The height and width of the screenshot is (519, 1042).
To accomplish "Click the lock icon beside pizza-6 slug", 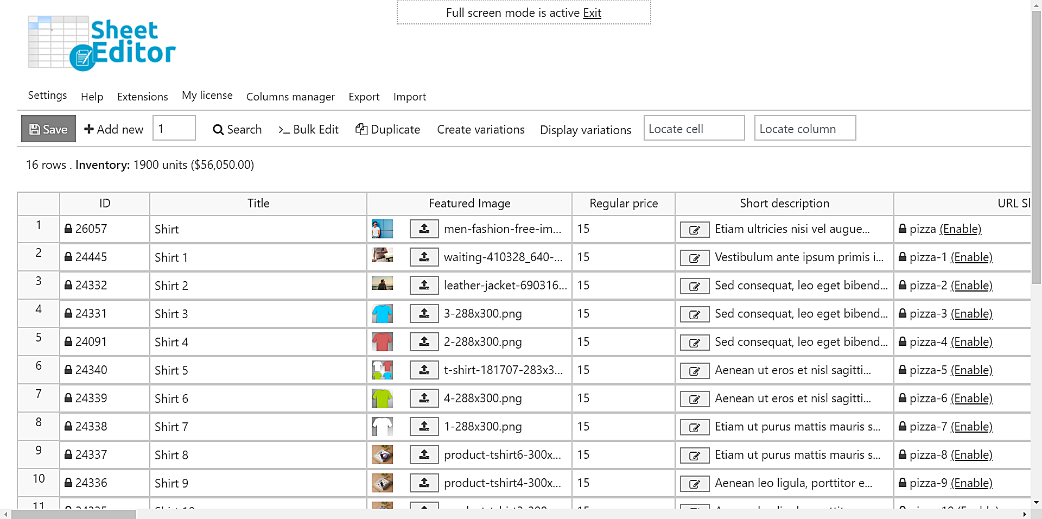I will tap(902, 398).
